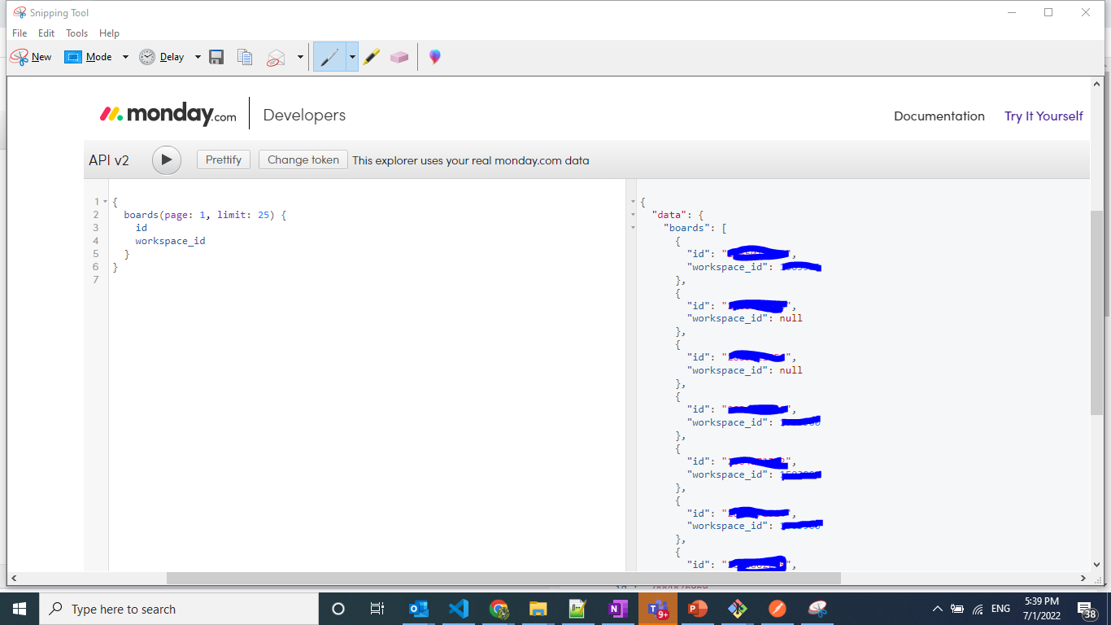Click Snipping Tool icon on taskbar
Screen dimensions: 1111x625
tap(817, 609)
